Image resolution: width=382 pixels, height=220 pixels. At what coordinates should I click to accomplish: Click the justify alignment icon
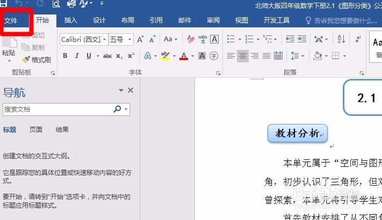point(266,56)
